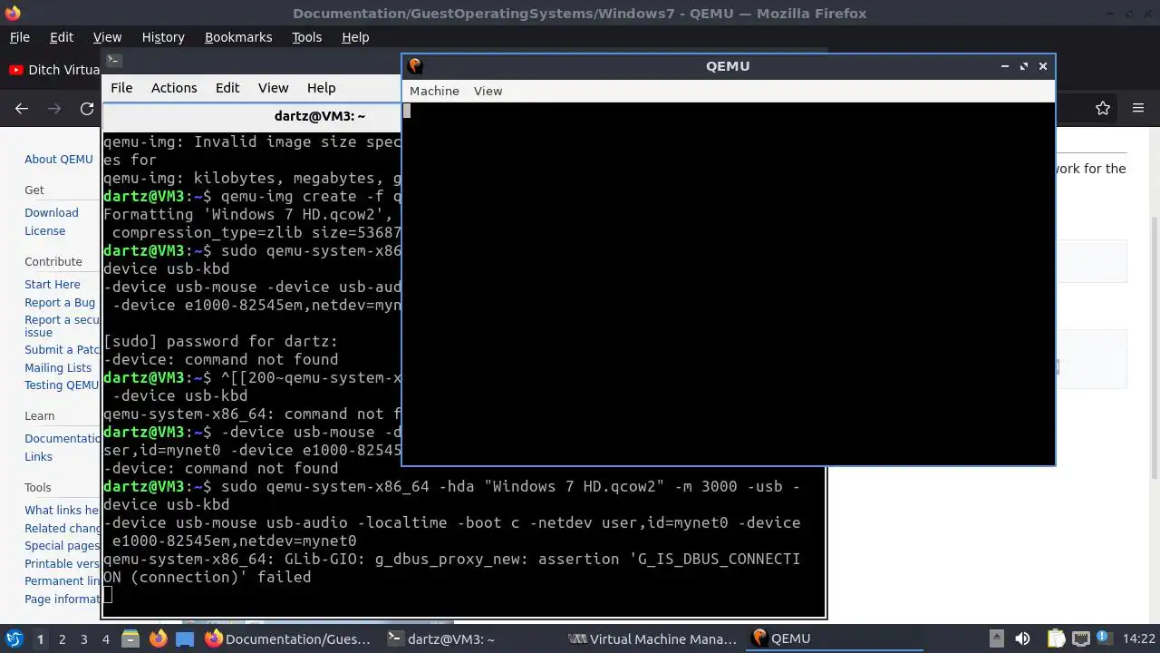The width and height of the screenshot is (1160, 653).
Task: Open the About QEMU sidebar link
Action: pos(59,159)
